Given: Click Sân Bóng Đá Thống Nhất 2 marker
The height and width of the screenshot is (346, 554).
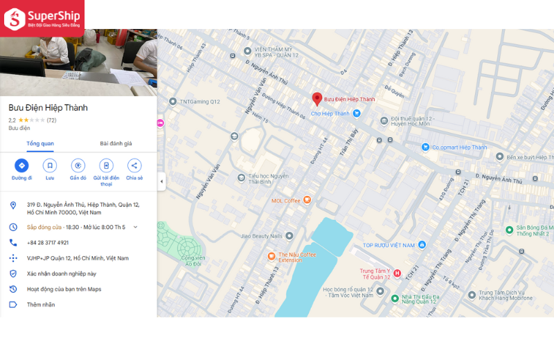Looking at the screenshot, I should (x=509, y=230).
